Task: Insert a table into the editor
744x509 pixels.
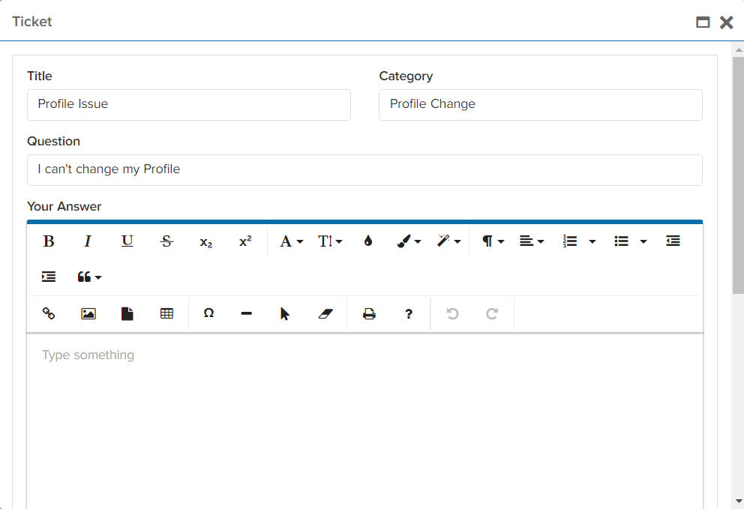Action: (166, 314)
